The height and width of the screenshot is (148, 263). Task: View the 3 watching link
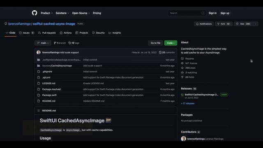[x=191, y=72]
